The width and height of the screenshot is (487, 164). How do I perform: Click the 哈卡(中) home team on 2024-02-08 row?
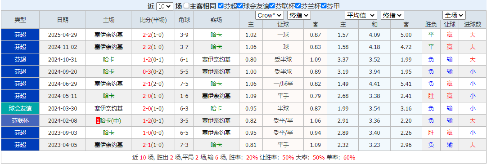coord(111,120)
